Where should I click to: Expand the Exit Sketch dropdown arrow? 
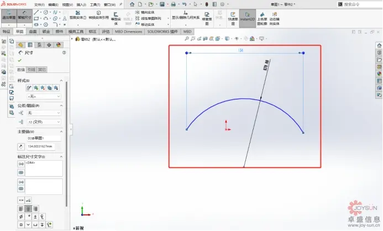coord(9,25)
